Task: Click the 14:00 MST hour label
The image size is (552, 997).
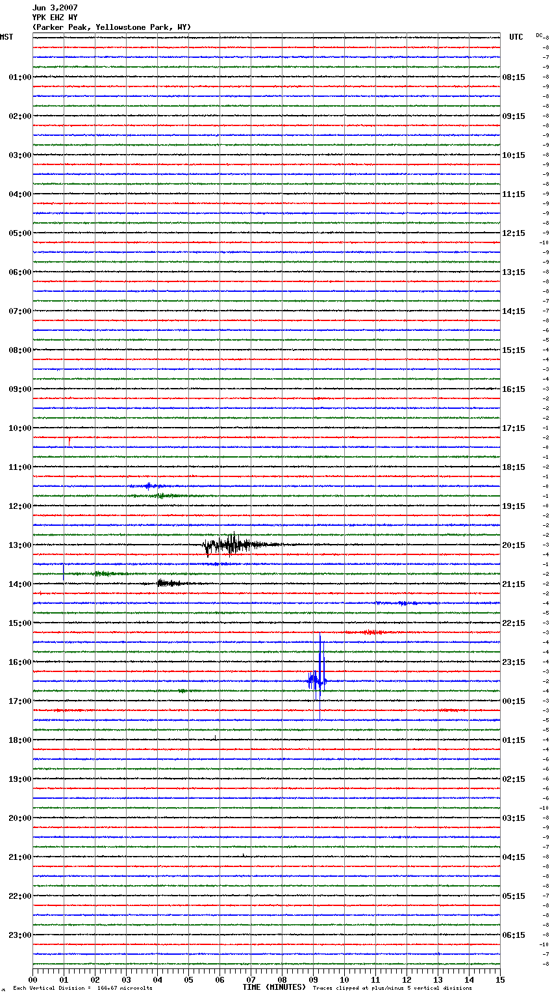Action: tap(20, 584)
